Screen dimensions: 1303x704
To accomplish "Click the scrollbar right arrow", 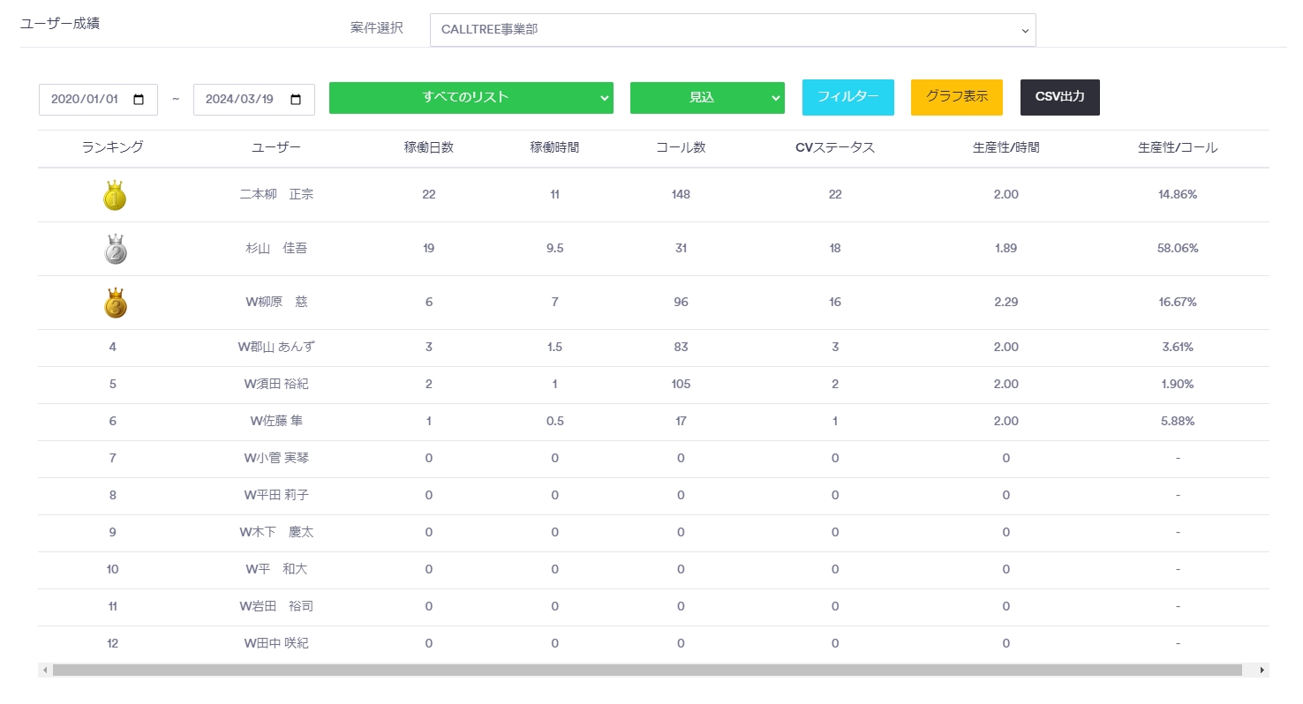I will [x=1262, y=670].
